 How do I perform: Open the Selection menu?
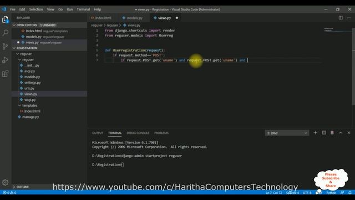point(36,9)
